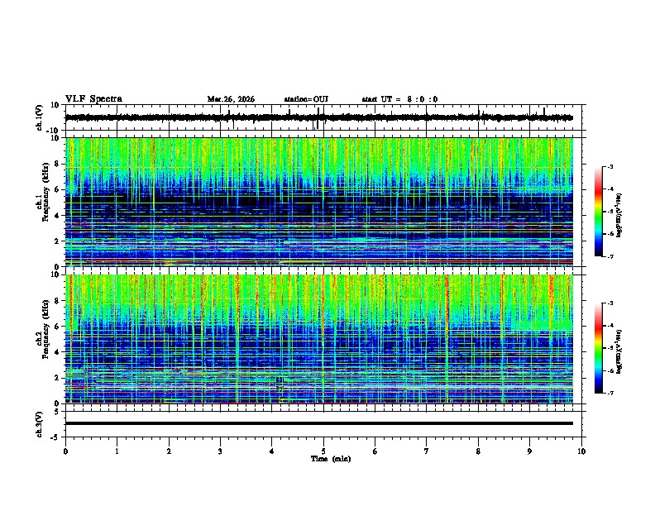Viewport: 655px width, 506px height.
Task: Click the time axis tick label "3"
Action: [x=220, y=451]
